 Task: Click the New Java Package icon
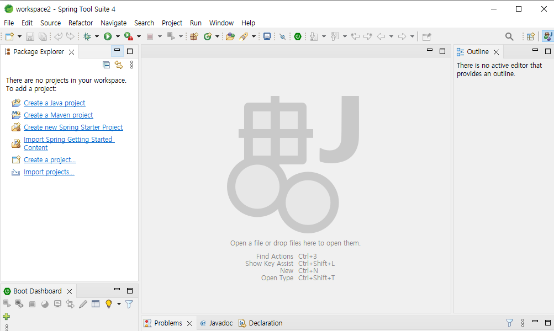(x=194, y=36)
